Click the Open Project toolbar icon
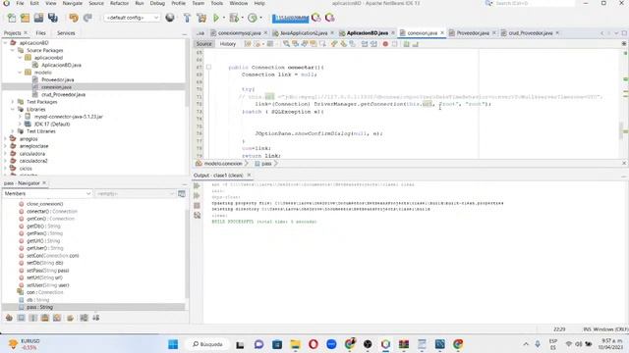Viewport: 629px width, 353px height. [x=38, y=18]
